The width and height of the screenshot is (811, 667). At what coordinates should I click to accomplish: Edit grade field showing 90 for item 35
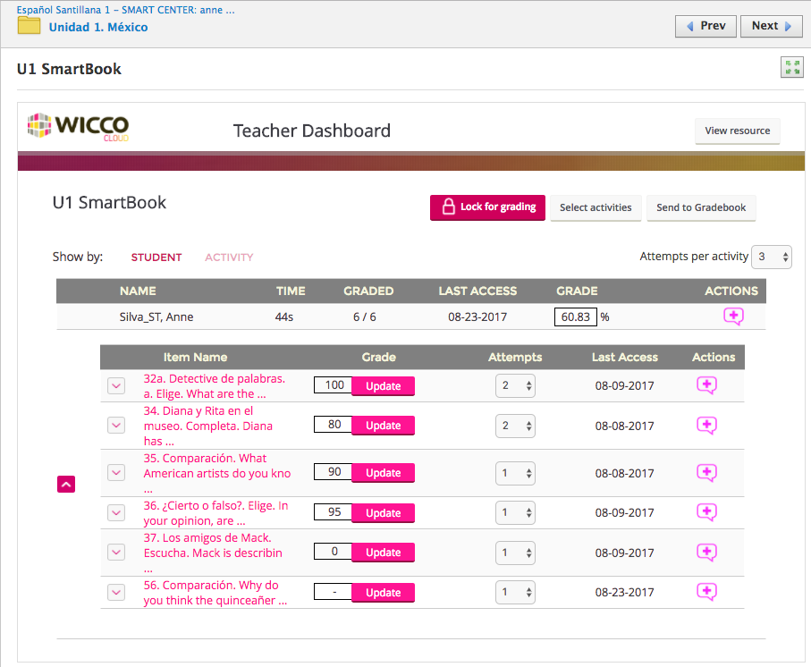(334, 472)
